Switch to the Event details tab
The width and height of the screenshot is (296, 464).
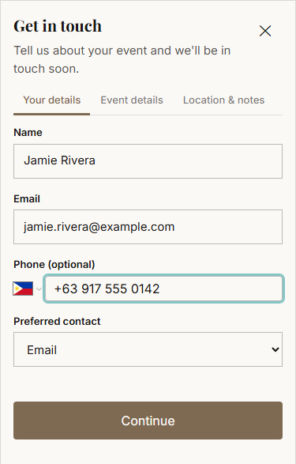132,100
